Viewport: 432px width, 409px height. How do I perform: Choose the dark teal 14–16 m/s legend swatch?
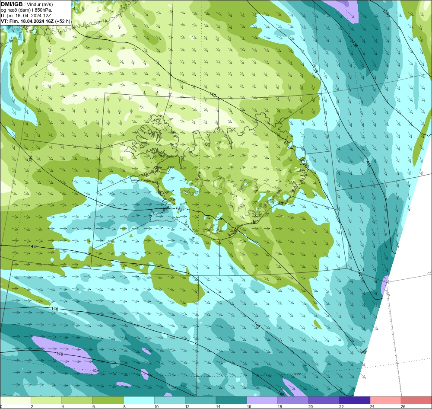232,400
